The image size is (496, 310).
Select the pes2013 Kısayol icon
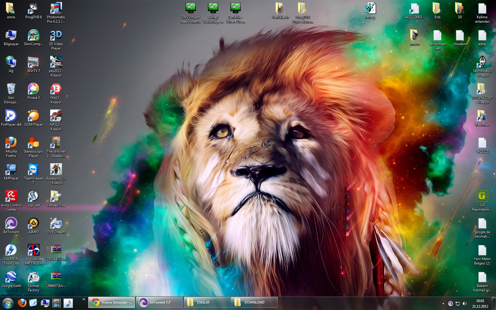[x=56, y=67]
